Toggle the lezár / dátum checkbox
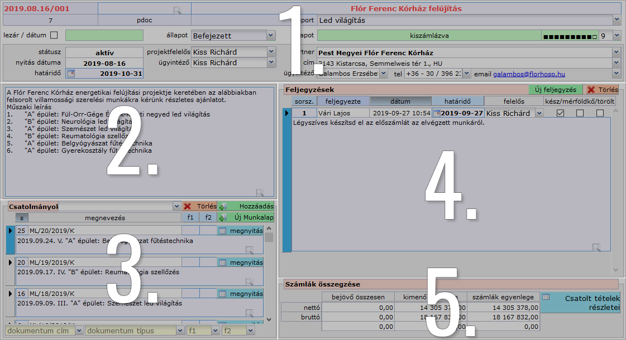The width and height of the screenshot is (626, 340). (54, 35)
